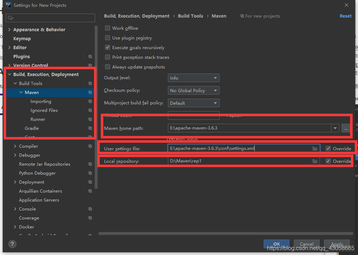Select Plugins in settings tree
The image size is (358, 255).
point(22,56)
